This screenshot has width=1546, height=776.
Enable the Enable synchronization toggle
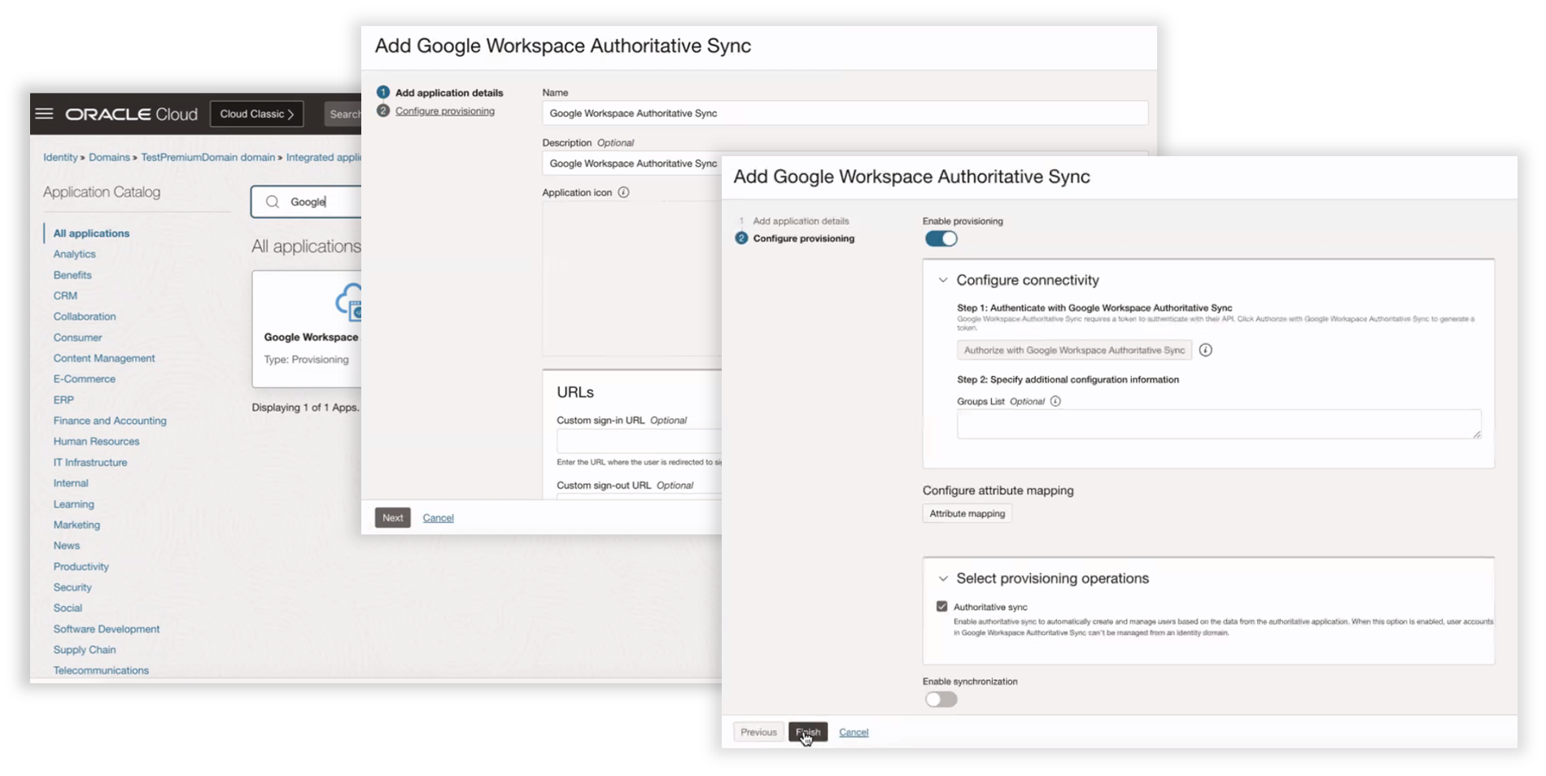941,698
